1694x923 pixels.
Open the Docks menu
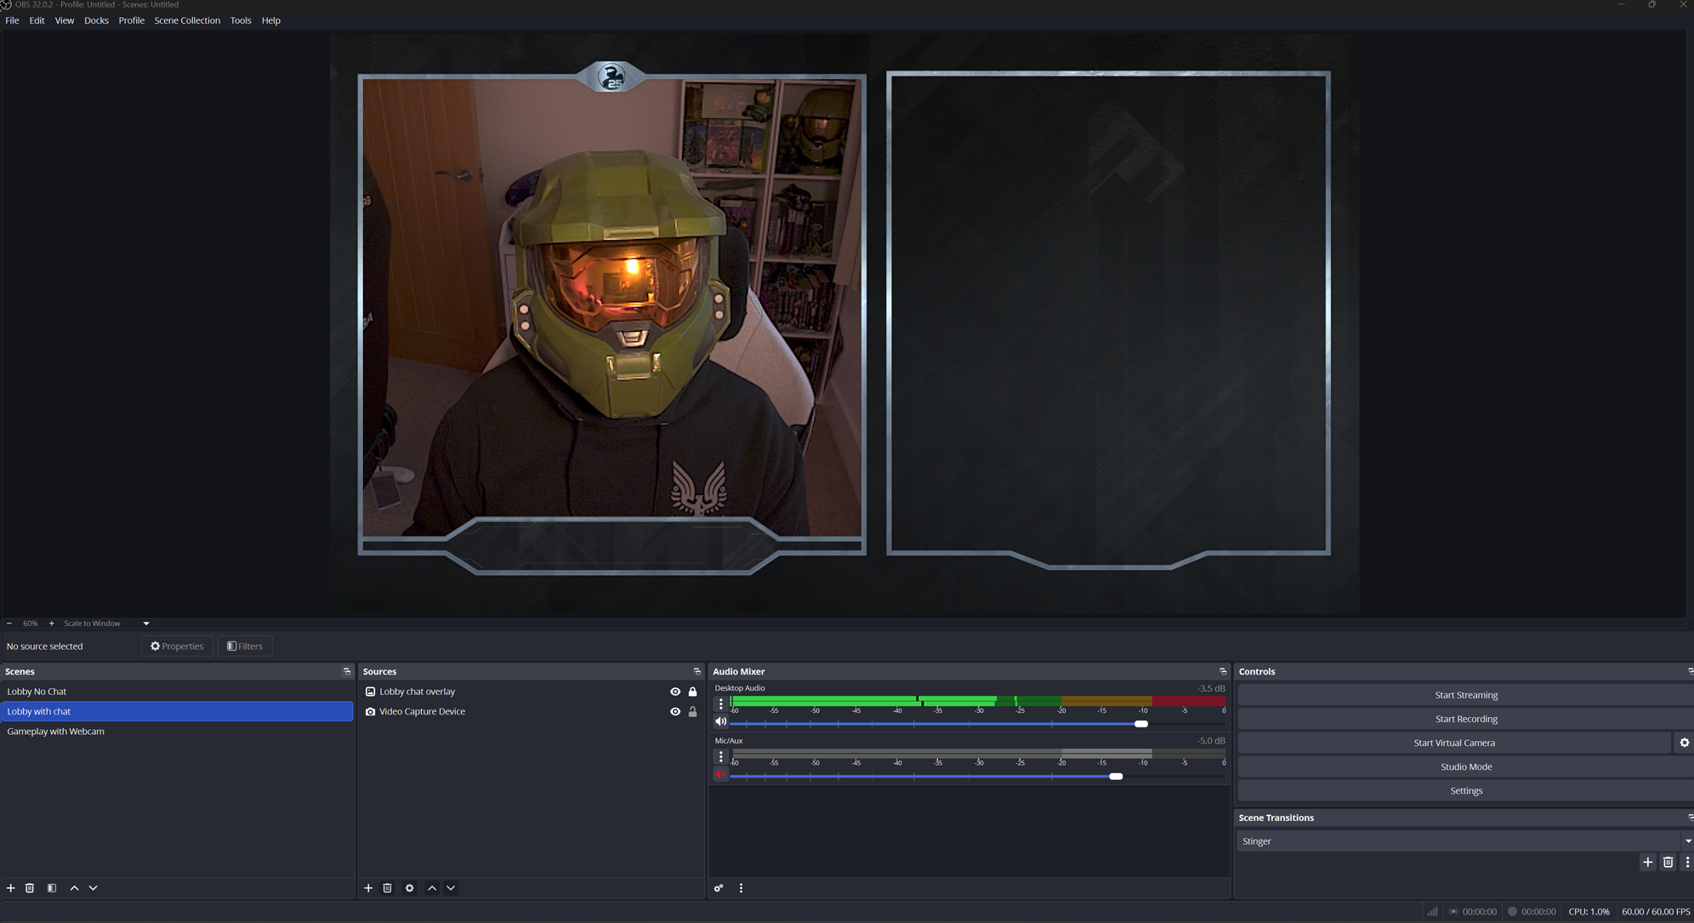(96, 20)
